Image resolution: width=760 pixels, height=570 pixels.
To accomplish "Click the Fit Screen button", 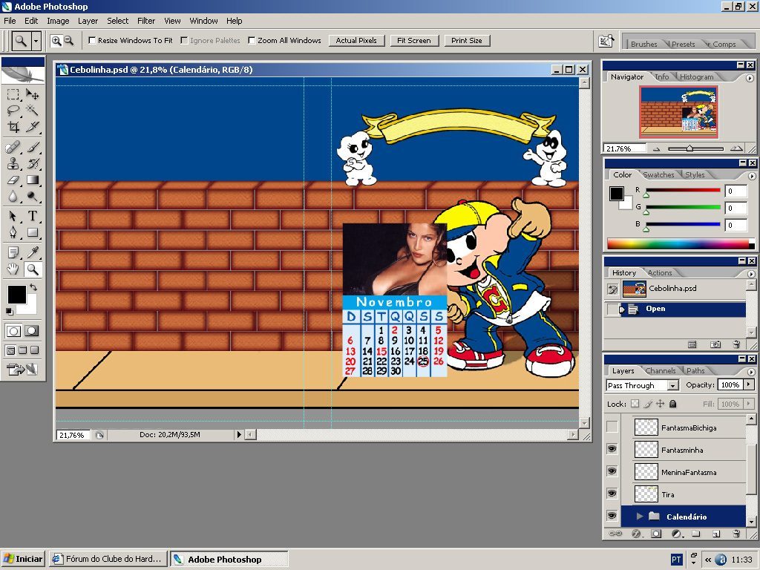I will (x=414, y=41).
